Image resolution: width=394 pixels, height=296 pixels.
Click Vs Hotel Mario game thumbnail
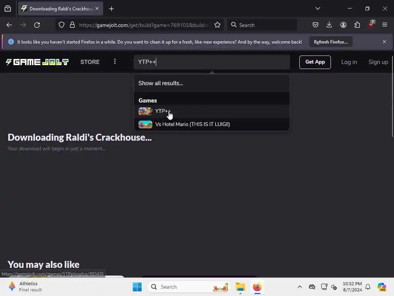145,124
